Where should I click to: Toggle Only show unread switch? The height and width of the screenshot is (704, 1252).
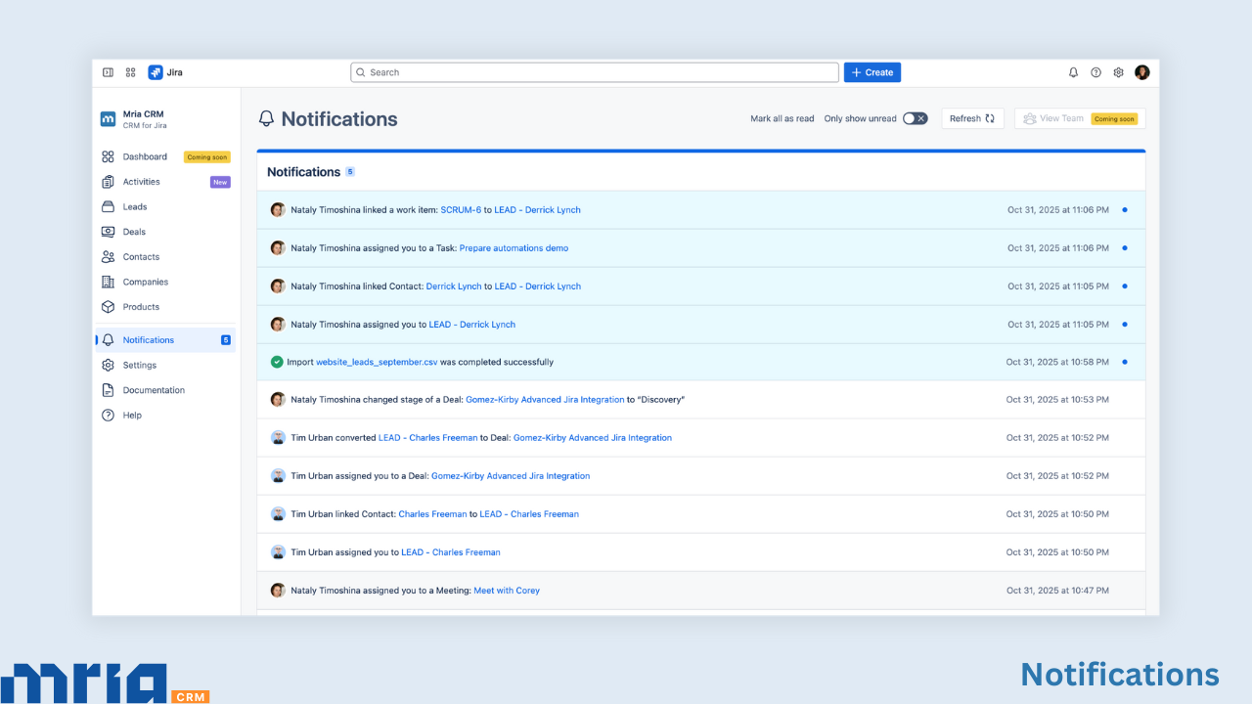point(915,118)
